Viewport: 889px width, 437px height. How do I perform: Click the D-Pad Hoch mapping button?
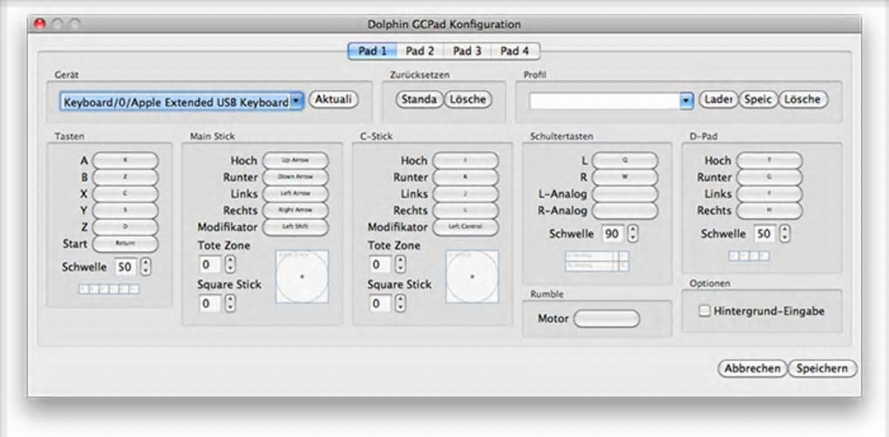[770, 160]
